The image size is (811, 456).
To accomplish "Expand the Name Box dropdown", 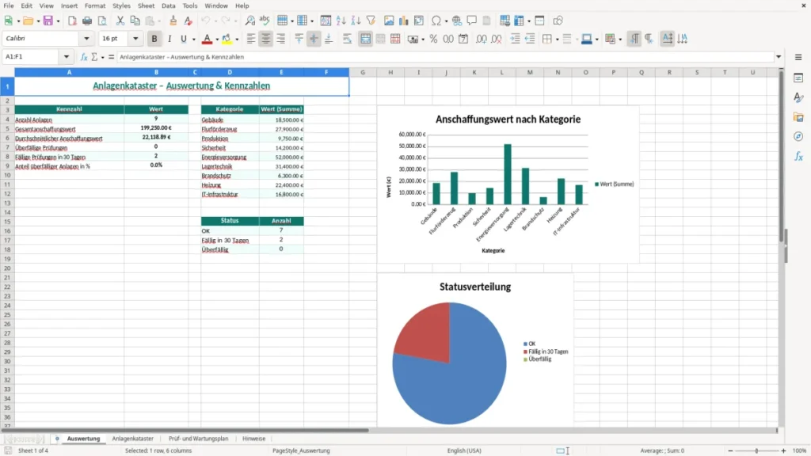I will click(67, 57).
